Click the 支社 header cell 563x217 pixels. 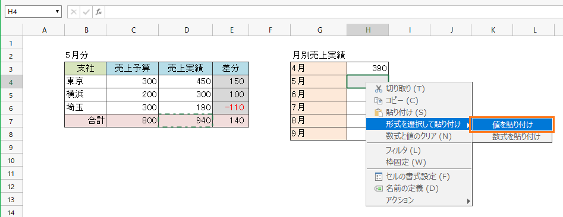coord(86,69)
